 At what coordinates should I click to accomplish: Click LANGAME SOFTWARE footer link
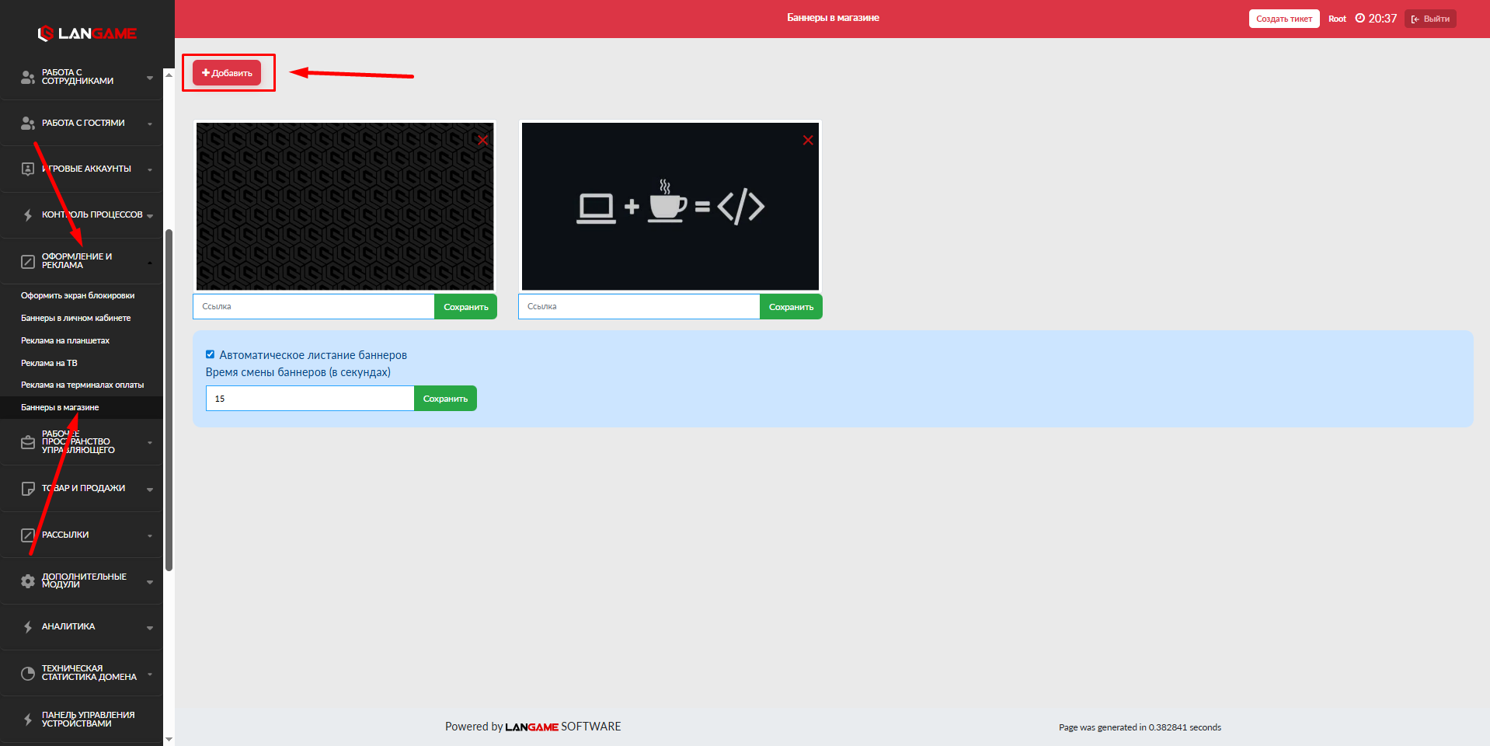click(x=563, y=727)
